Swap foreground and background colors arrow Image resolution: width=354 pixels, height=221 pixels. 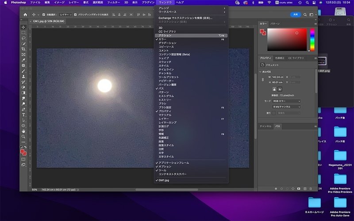(25, 147)
